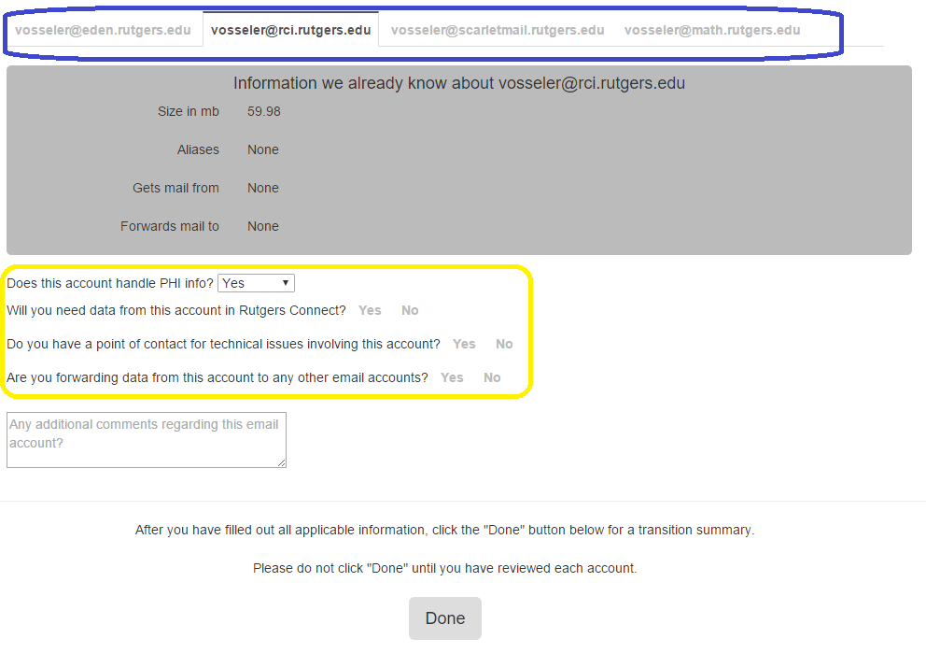Viewport: 926px width, 653px height.
Task: Open the PHI info dropdown
Action: tap(257, 283)
